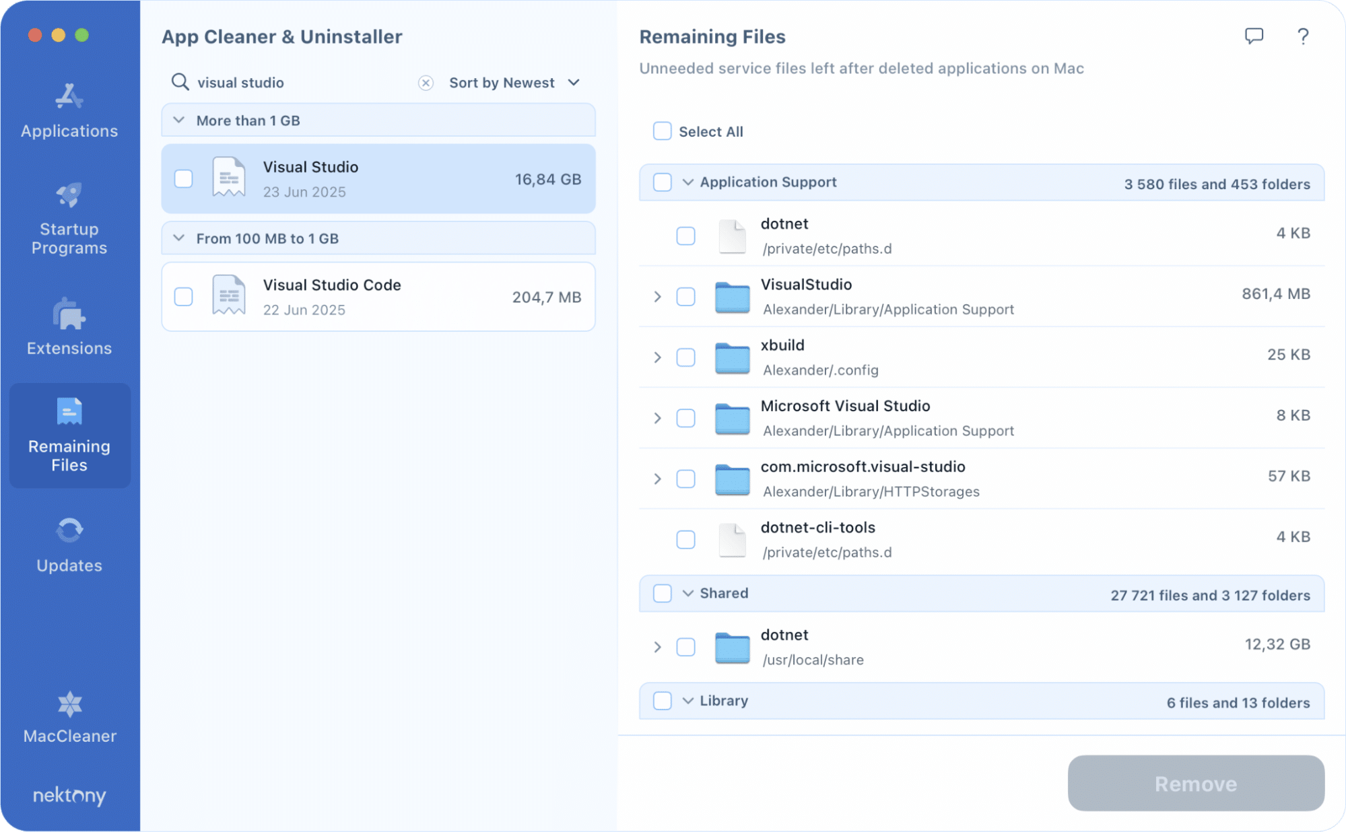Screen dimensions: 1346x832
Task: Launch MacCleaner from the sidebar
Action: (x=68, y=717)
